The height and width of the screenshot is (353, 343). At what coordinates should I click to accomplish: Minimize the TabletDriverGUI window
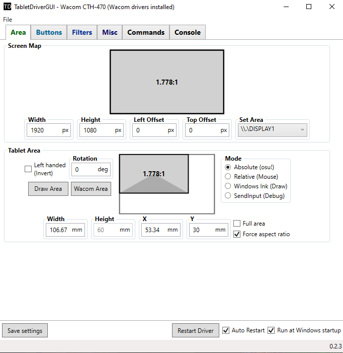tap(286, 7)
